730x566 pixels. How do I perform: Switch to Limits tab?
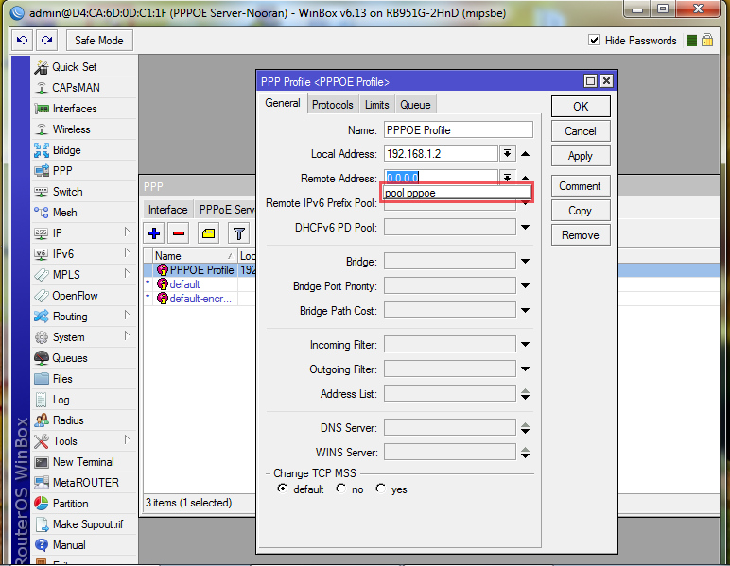pos(376,105)
